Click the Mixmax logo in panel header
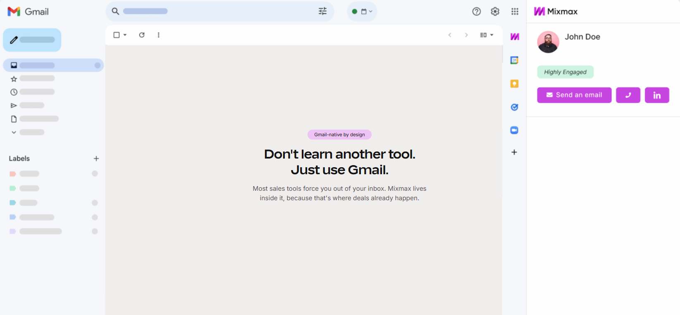 (x=556, y=12)
